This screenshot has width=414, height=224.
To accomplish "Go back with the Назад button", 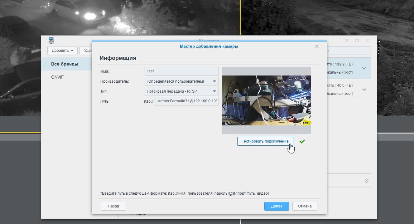I will coord(113,206).
